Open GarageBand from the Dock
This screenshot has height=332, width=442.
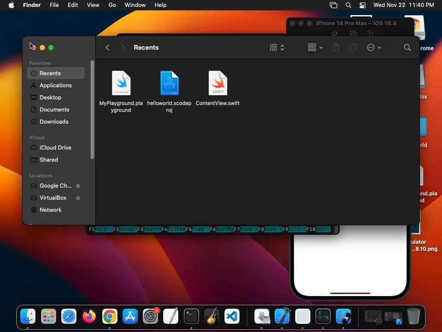(x=212, y=316)
